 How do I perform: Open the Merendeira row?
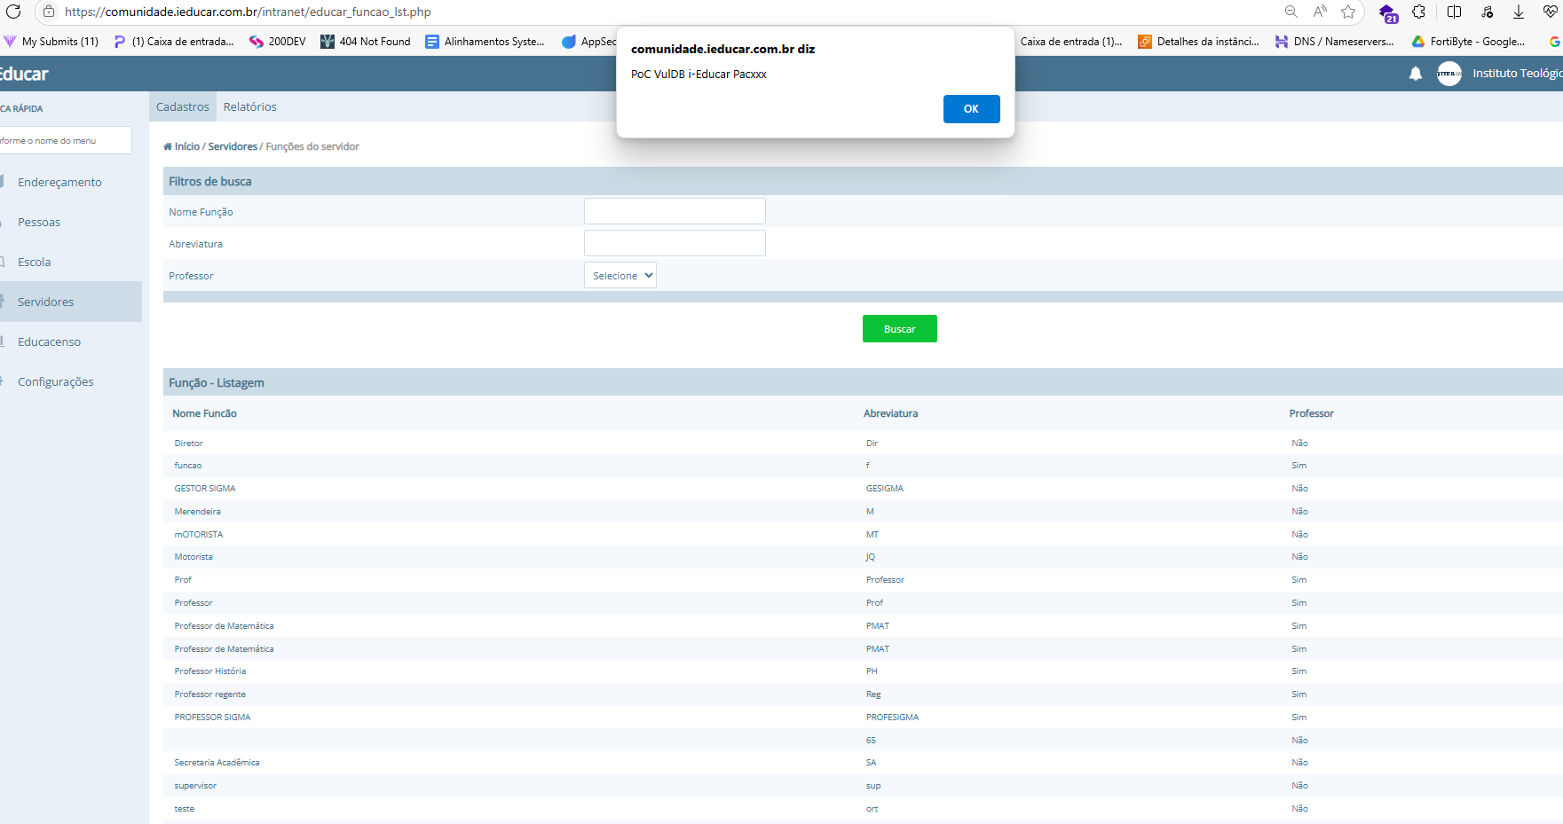(198, 512)
